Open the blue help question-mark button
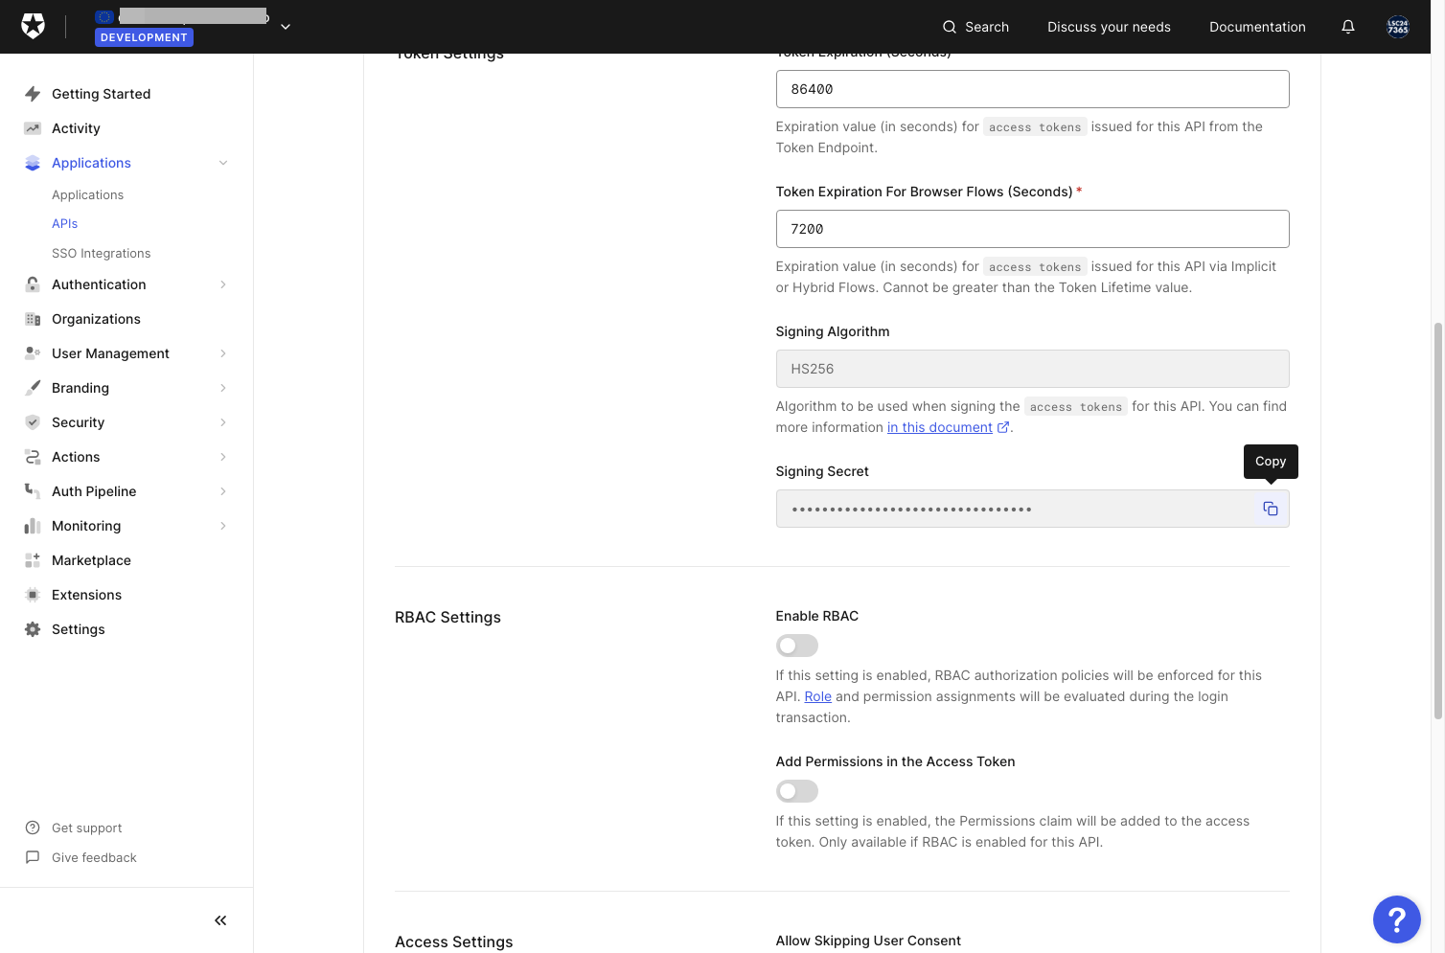 point(1397,919)
